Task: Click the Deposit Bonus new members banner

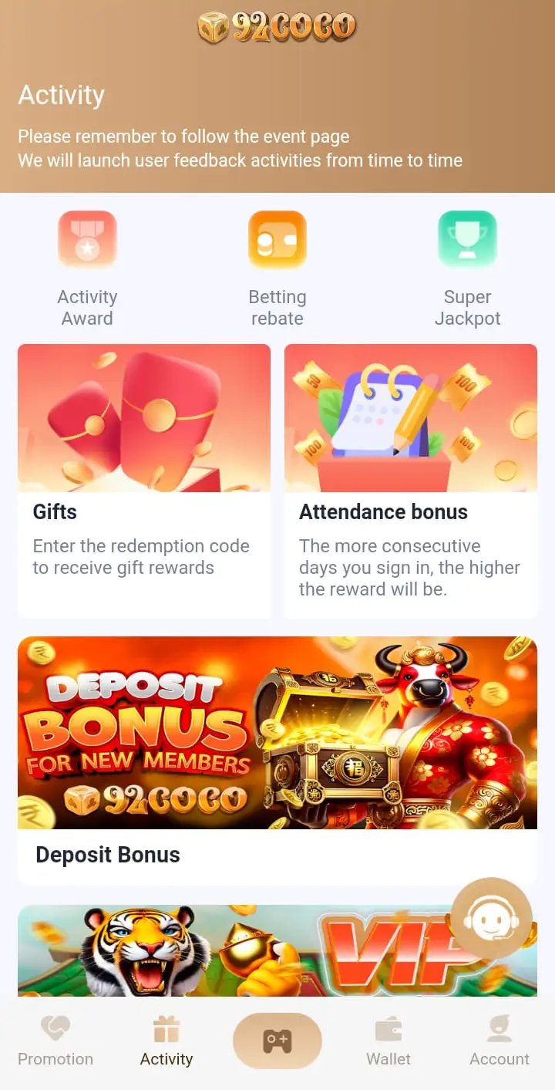Action: (x=277, y=733)
